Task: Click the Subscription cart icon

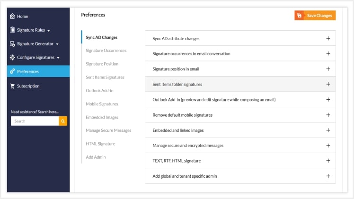Action: click(12, 86)
